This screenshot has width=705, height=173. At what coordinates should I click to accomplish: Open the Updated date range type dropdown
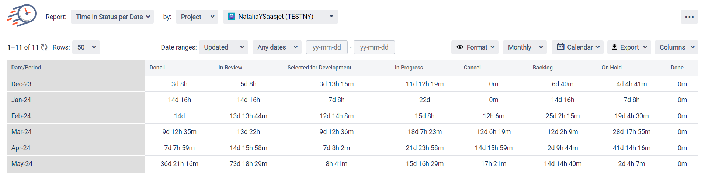click(x=223, y=47)
